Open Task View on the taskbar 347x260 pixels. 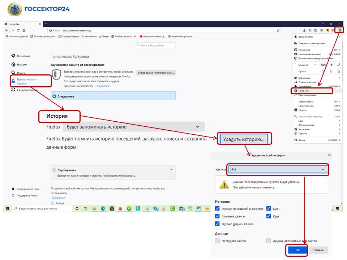(85, 208)
